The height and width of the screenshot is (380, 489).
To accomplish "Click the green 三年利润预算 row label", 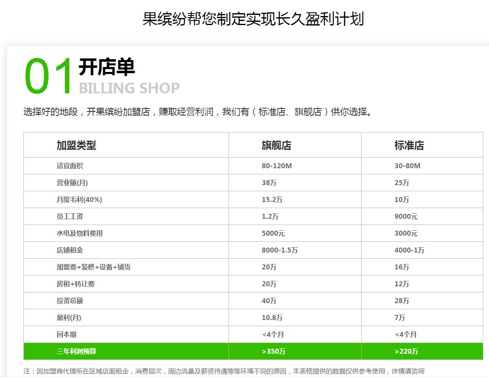I will coord(76,351).
